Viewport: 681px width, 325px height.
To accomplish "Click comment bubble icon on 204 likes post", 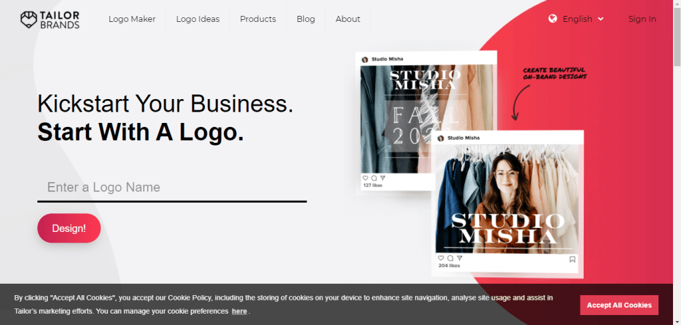I will (450, 259).
